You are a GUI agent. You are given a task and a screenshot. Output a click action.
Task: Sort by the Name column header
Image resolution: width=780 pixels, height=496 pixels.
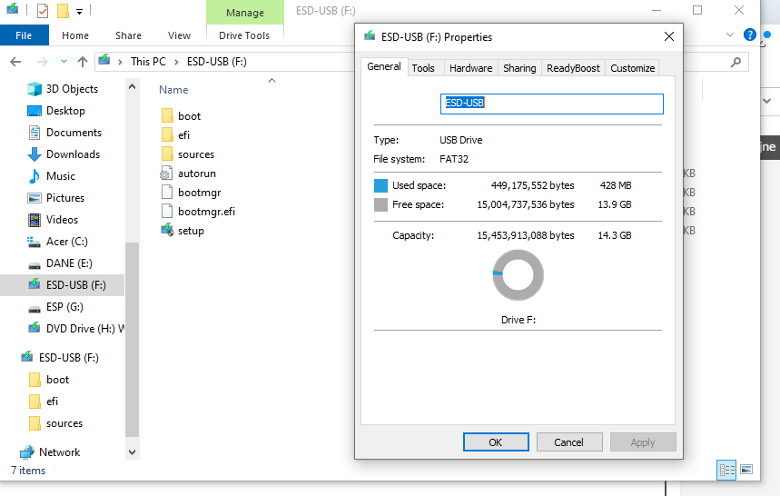pos(173,90)
